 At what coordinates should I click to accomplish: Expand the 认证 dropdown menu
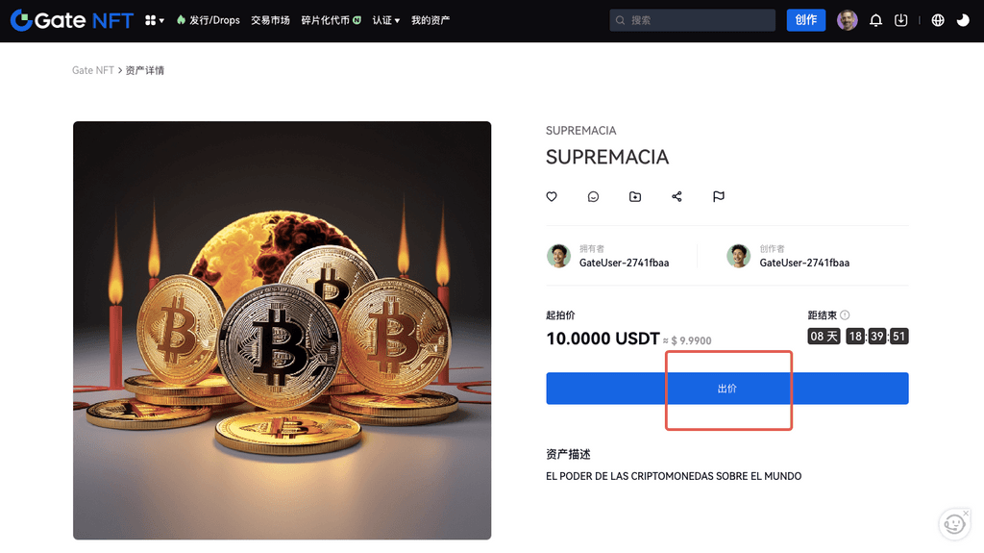(x=386, y=20)
